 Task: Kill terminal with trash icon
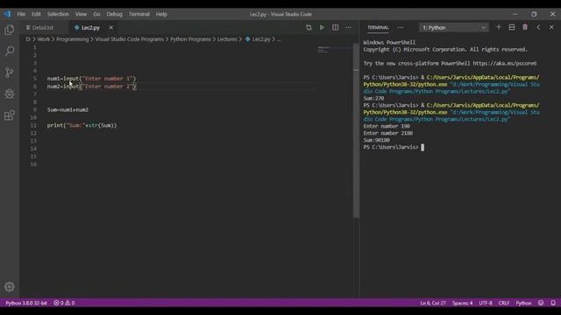525,27
